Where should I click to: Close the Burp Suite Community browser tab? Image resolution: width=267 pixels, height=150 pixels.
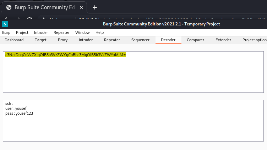81,7
